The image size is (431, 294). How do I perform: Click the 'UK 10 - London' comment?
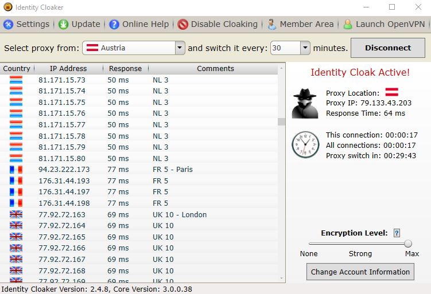pos(180,215)
